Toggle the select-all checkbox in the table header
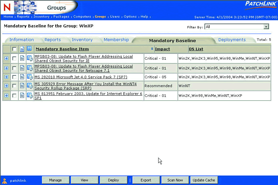Screen dimensions: 278x185 point(14,49)
